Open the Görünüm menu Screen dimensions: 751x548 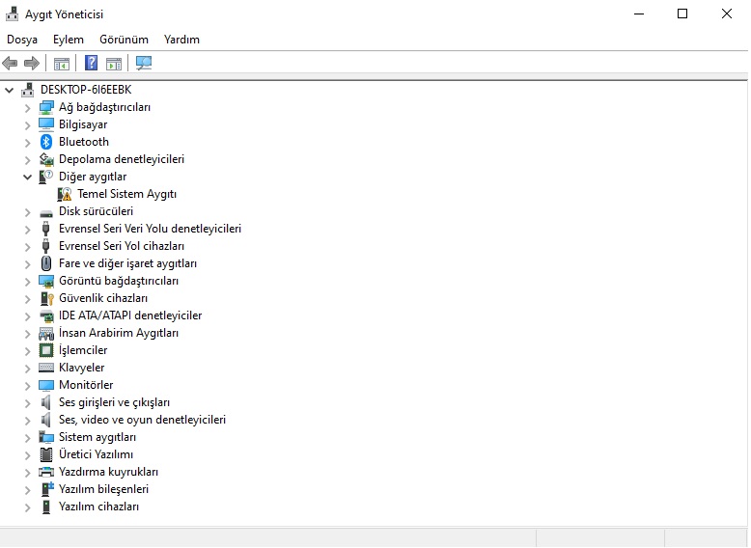tap(125, 40)
